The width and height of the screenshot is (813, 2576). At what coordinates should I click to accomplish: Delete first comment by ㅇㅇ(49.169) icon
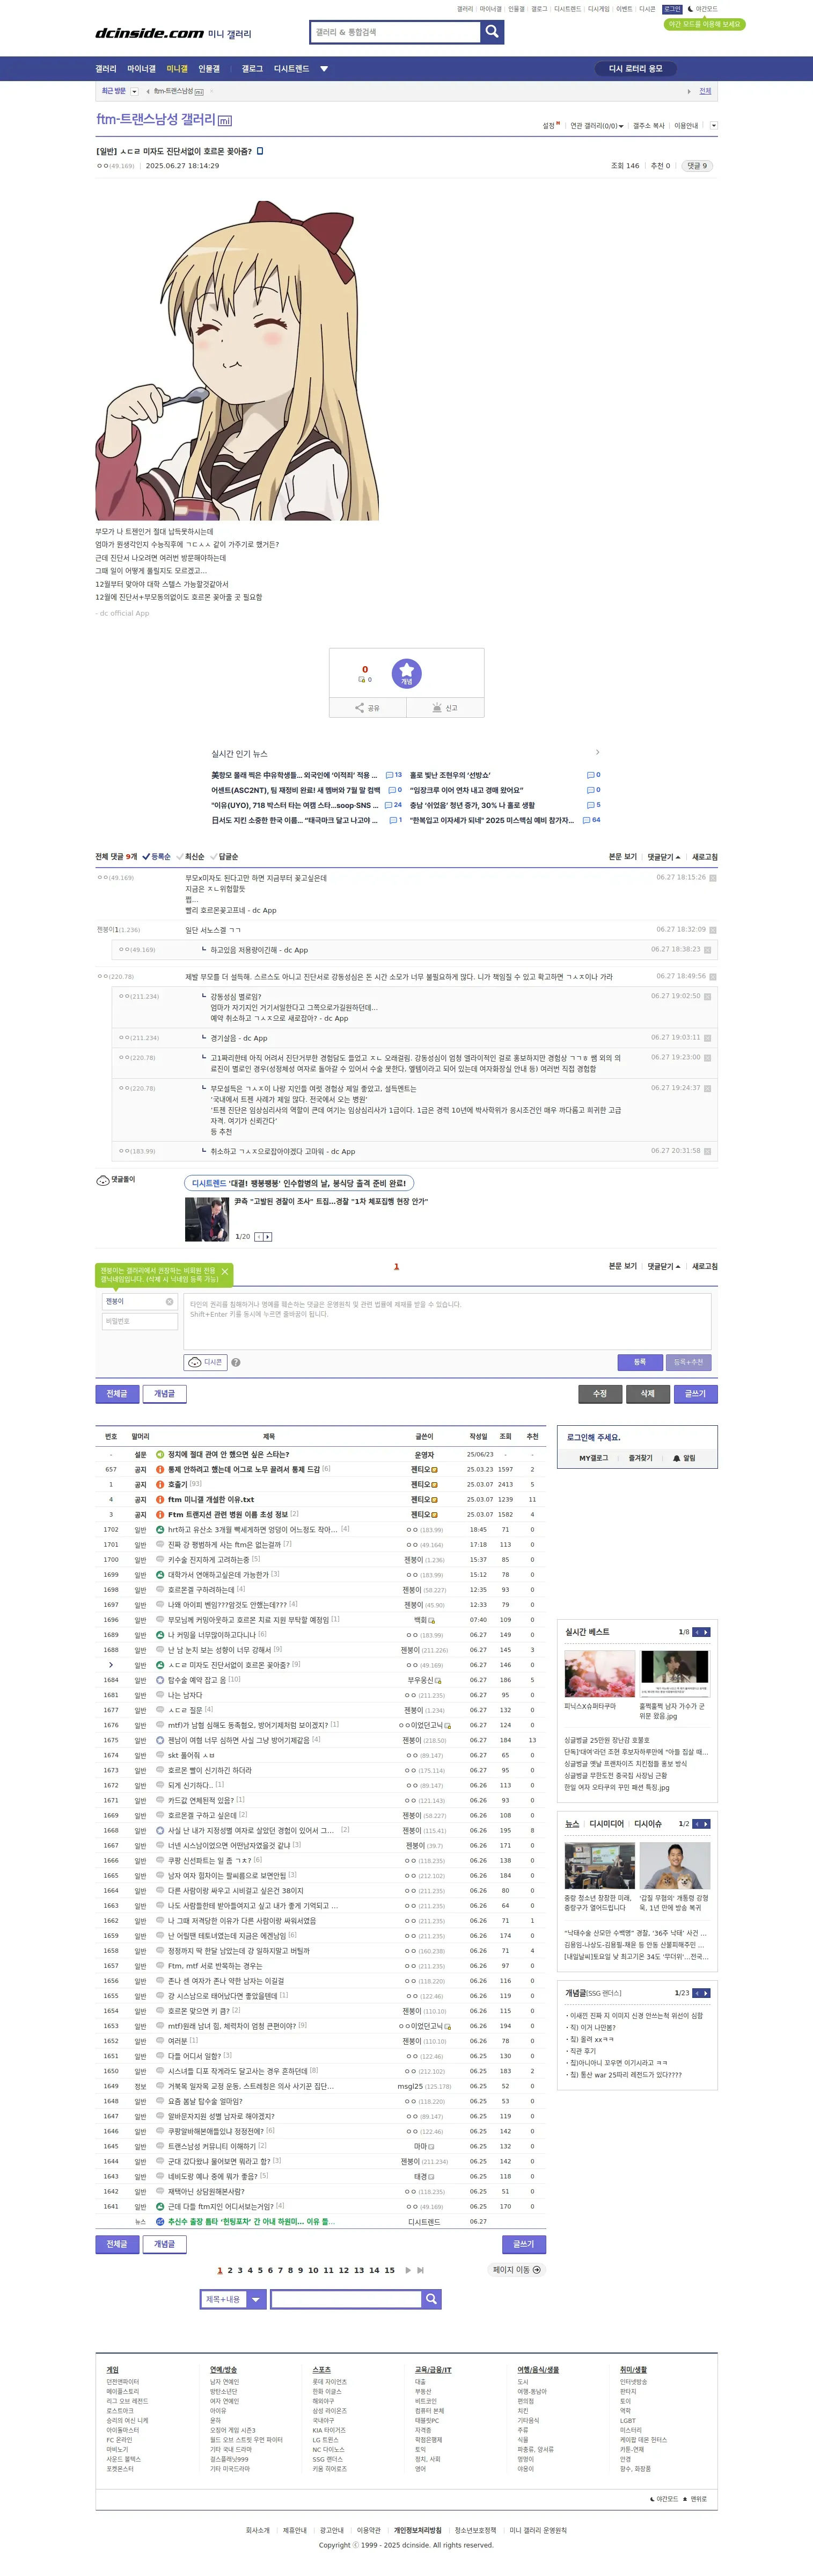click(x=712, y=877)
